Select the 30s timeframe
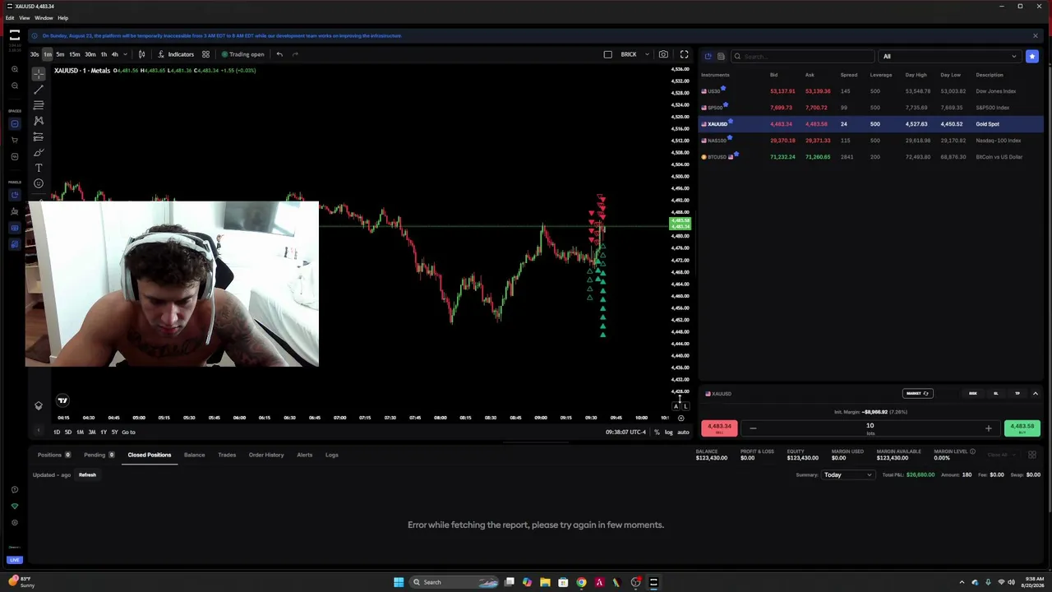Screen dimensions: 1052x592 click(x=35, y=54)
